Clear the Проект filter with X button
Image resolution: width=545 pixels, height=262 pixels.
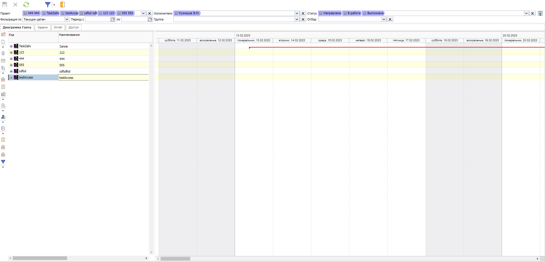click(150, 13)
